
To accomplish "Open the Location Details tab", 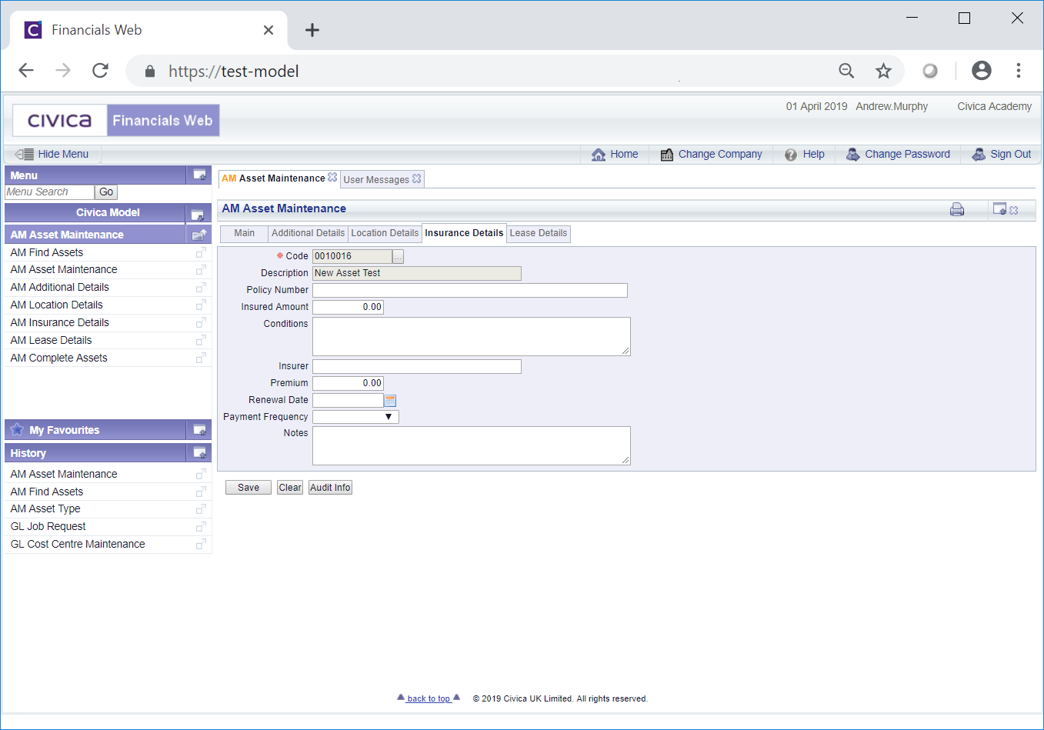I will coord(385,233).
